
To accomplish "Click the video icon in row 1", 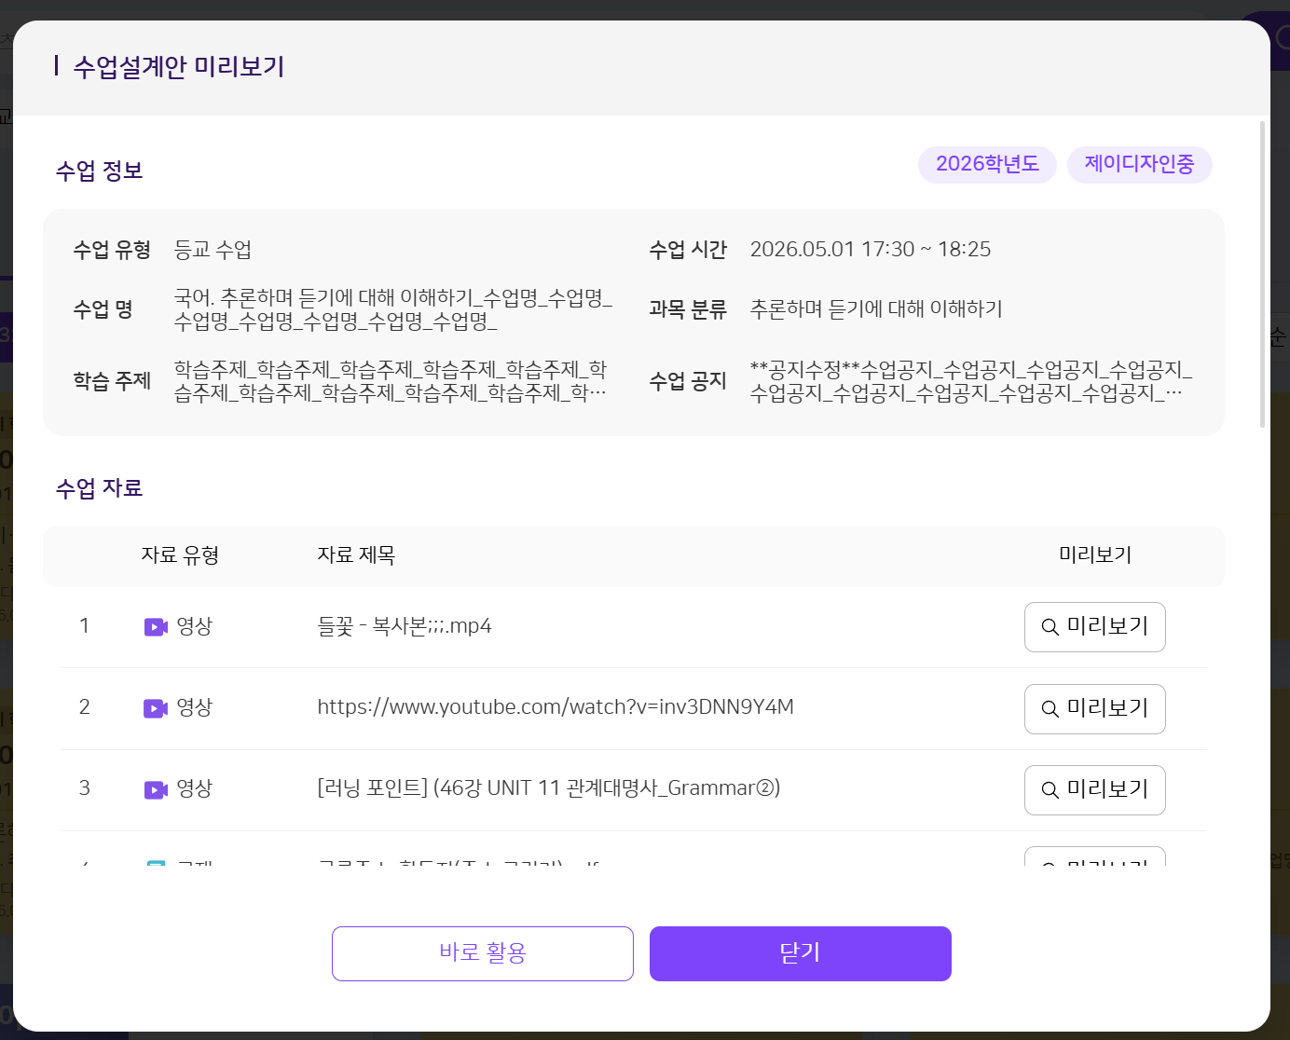I will click(156, 627).
